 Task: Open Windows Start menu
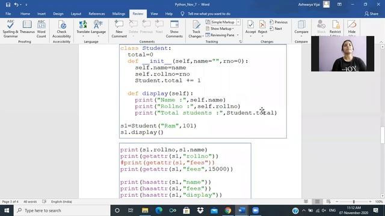pyautogui.click(x=7, y=211)
